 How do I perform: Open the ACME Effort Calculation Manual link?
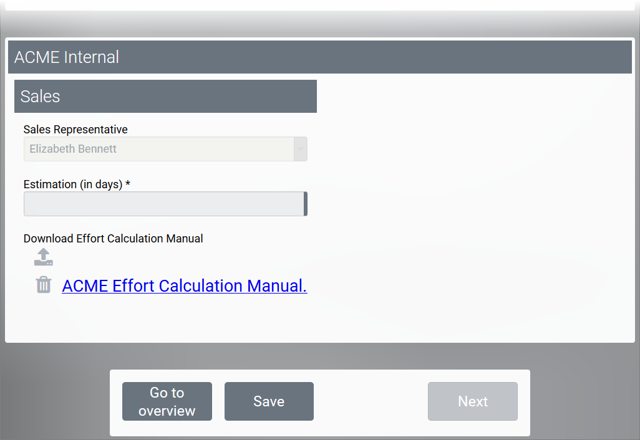tap(184, 285)
